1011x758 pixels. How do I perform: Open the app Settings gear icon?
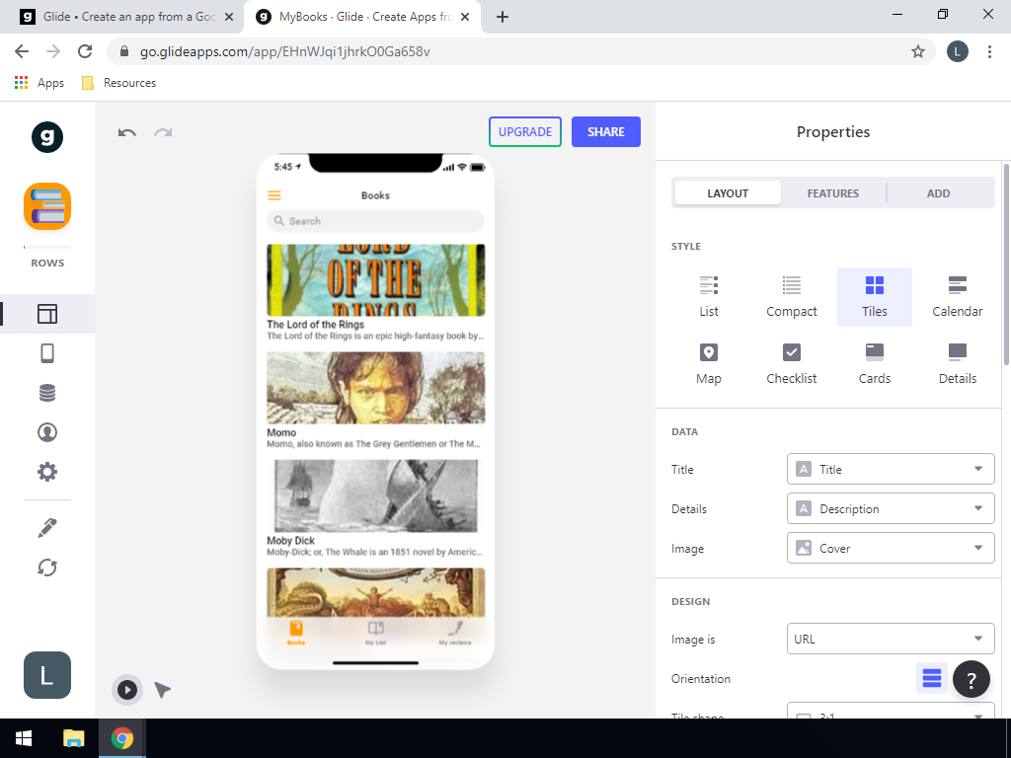click(x=47, y=472)
